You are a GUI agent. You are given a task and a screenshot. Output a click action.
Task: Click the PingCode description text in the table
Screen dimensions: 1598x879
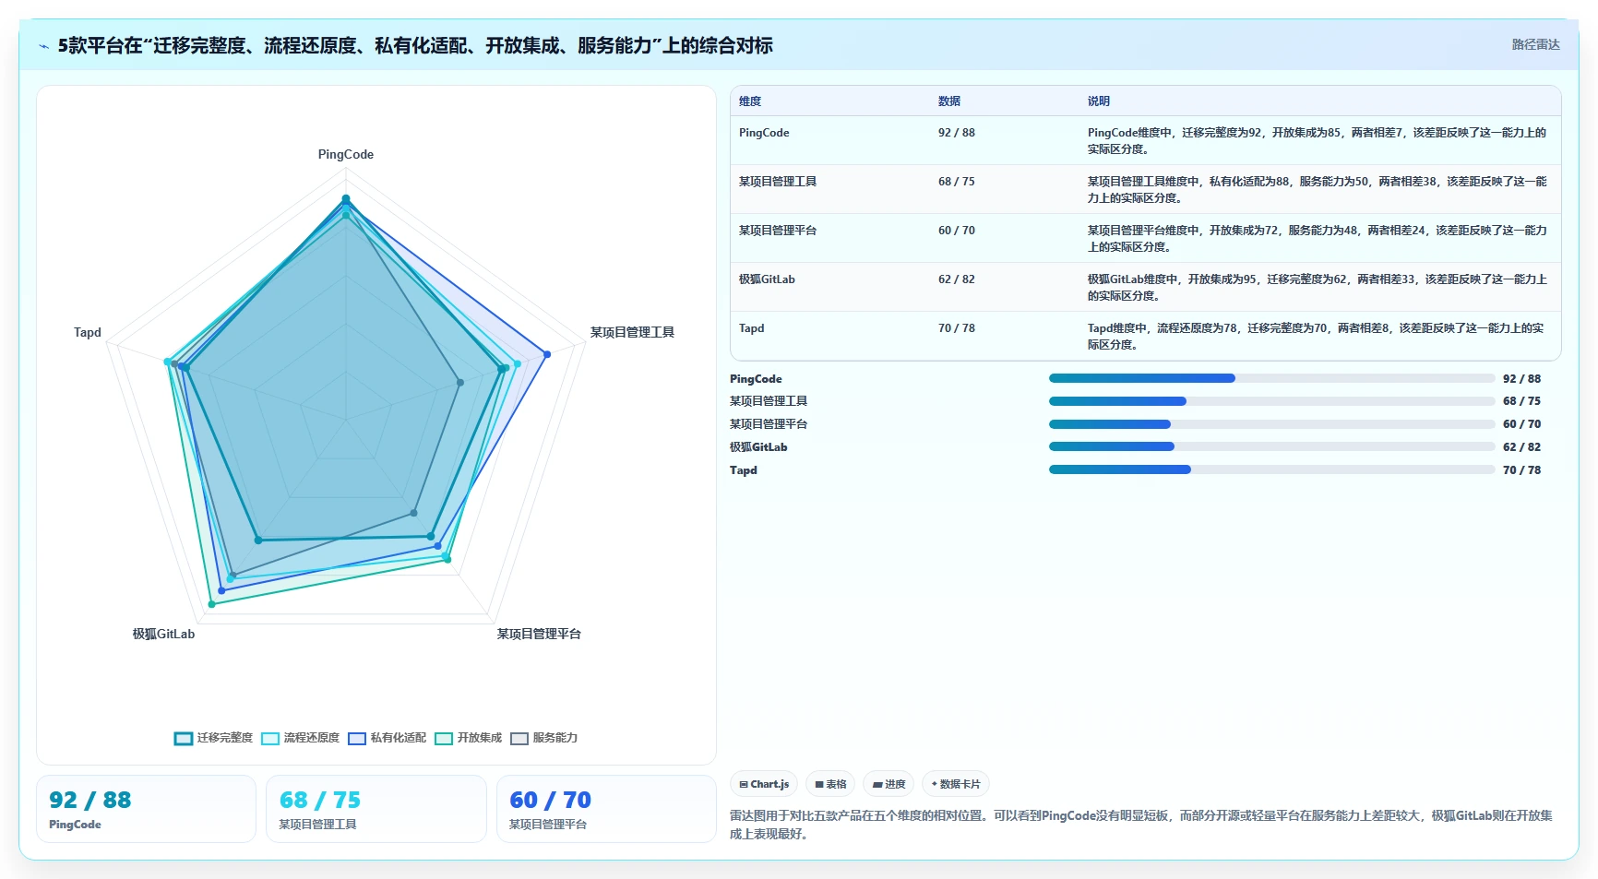[x=1317, y=141]
